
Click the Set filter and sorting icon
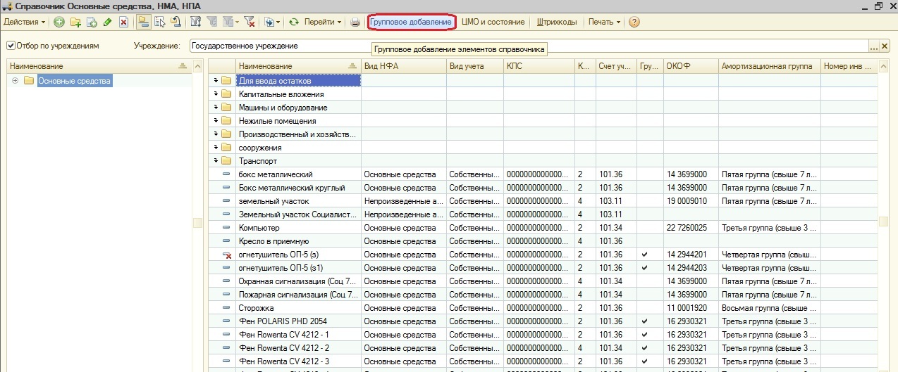click(195, 22)
